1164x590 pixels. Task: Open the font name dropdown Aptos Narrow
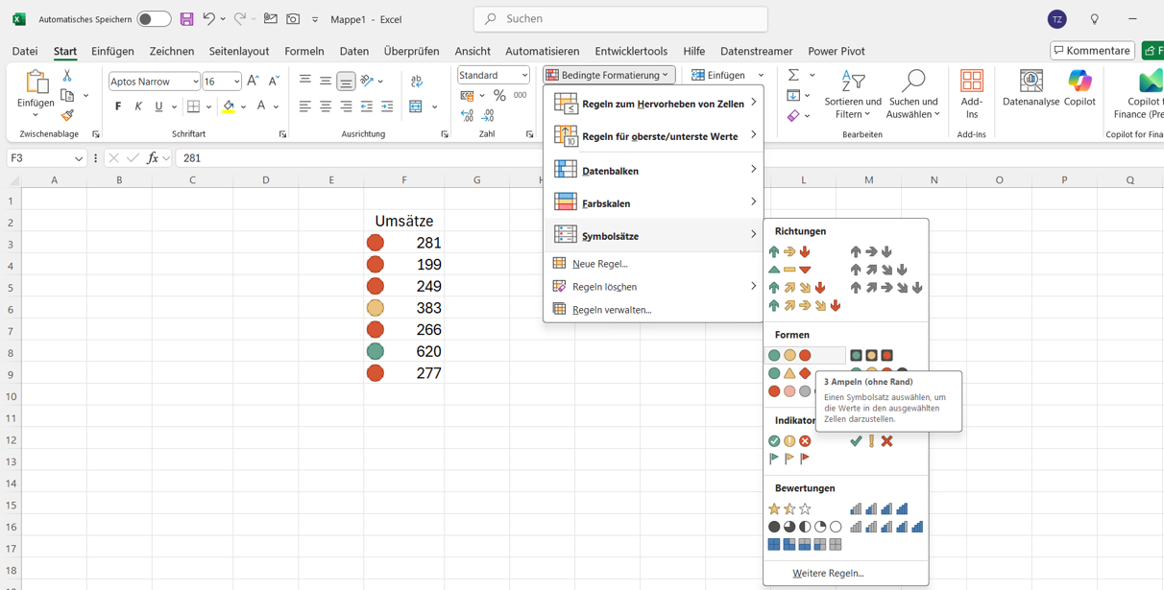[195, 82]
